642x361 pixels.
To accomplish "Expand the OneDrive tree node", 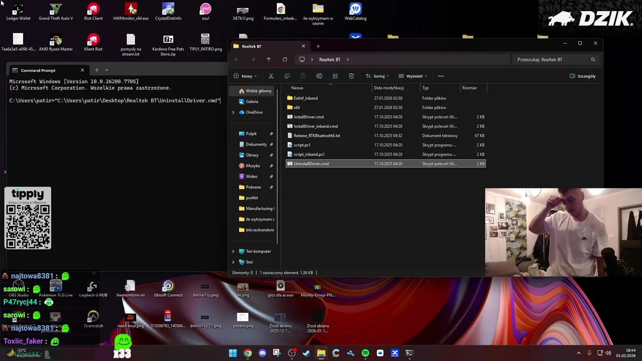I will [233, 112].
